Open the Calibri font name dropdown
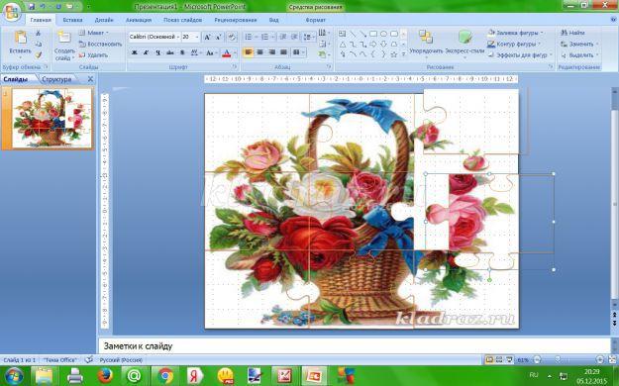Viewport: 619px width, 386px height. 155,37
